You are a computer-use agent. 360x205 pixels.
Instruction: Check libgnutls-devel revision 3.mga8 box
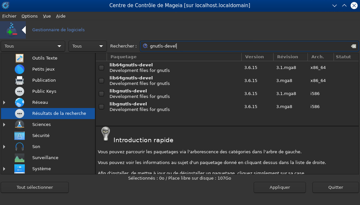(x=101, y=107)
